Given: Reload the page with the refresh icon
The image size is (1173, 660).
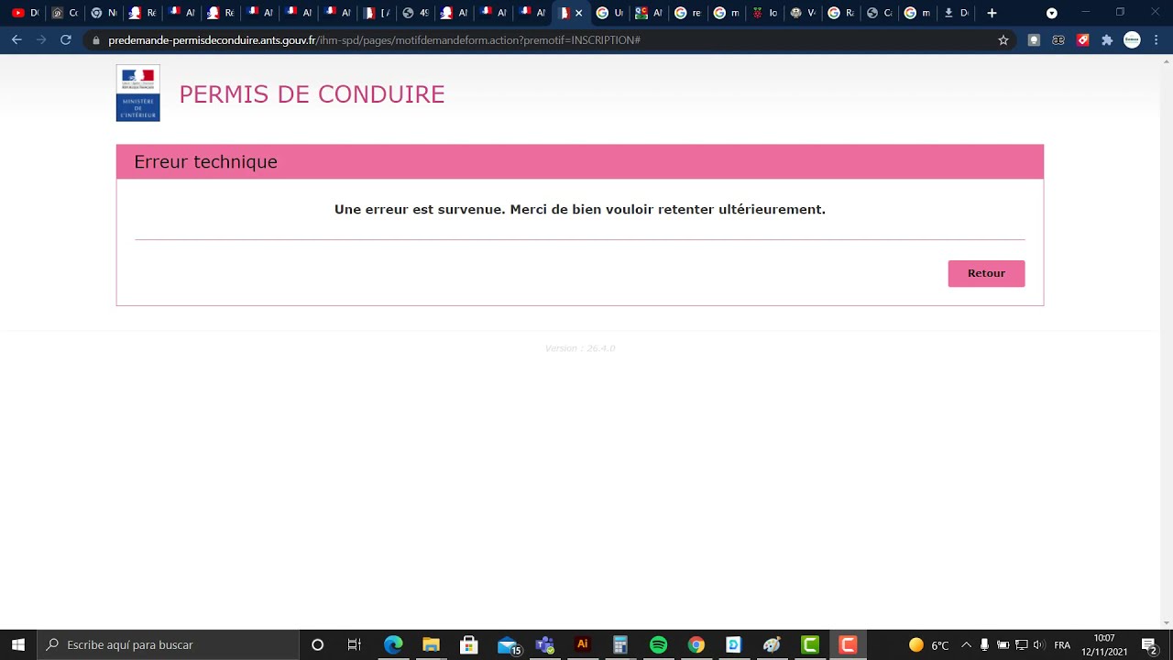Looking at the screenshot, I should [65, 40].
